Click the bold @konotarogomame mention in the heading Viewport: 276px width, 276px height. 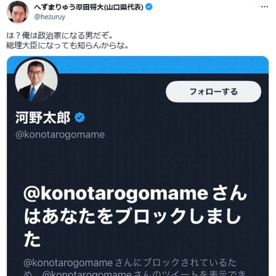pos(116,195)
